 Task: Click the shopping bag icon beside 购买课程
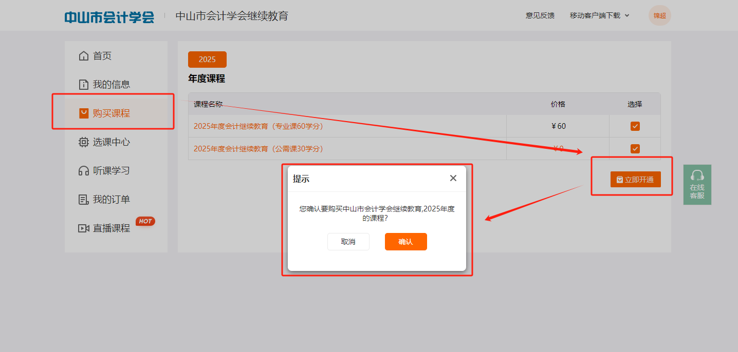pos(83,113)
